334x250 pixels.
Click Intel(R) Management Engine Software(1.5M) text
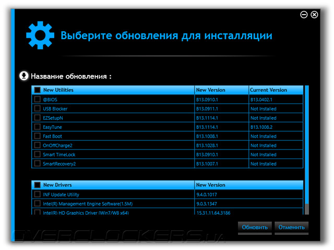88,204
